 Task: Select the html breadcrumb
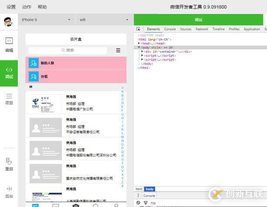(139, 189)
